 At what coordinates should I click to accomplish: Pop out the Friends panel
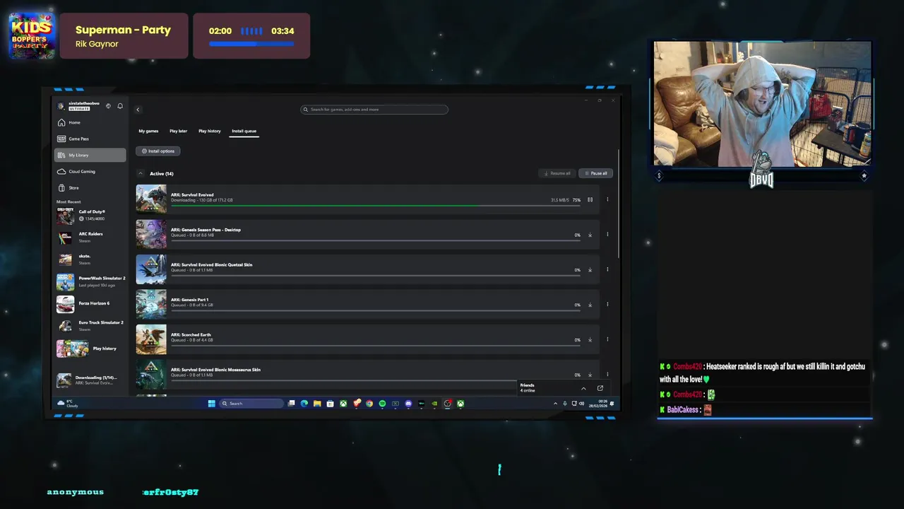point(600,388)
